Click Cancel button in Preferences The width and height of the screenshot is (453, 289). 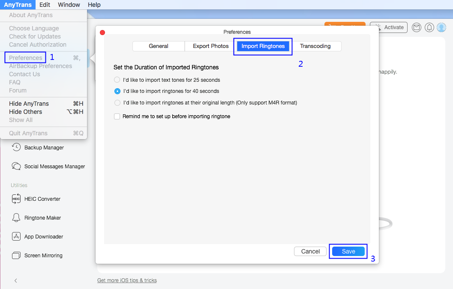[x=310, y=251]
